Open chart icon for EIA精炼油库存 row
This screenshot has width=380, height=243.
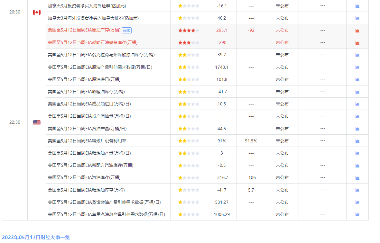tap(357, 190)
